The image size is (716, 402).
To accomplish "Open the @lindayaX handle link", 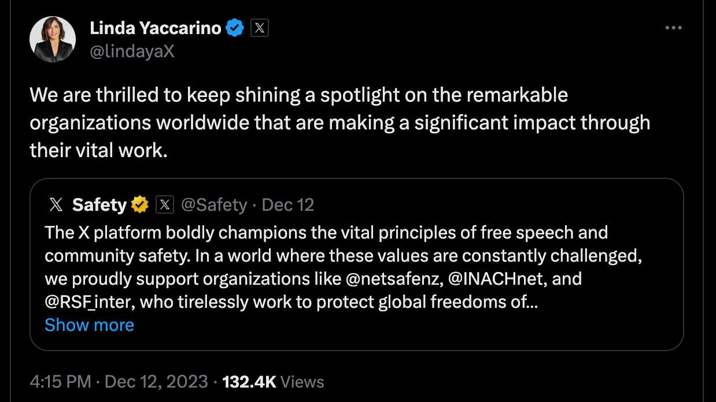I will pyautogui.click(x=132, y=51).
